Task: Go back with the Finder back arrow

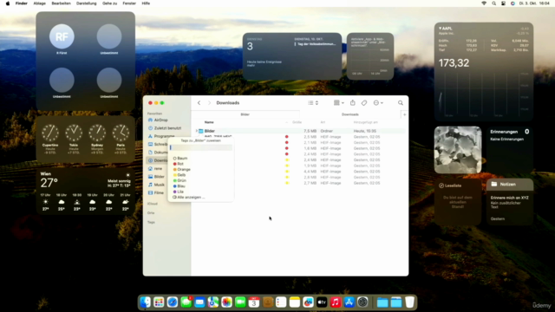Action: coord(199,102)
